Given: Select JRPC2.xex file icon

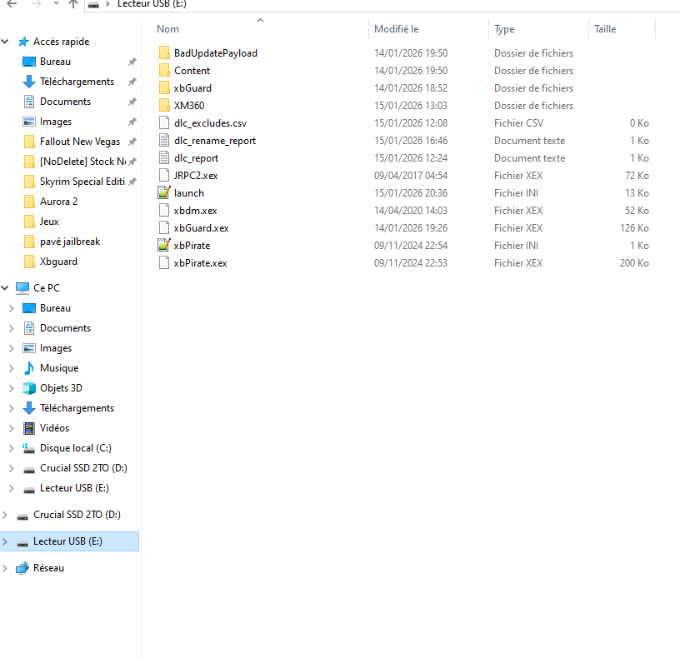Looking at the screenshot, I should coord(164,175).
